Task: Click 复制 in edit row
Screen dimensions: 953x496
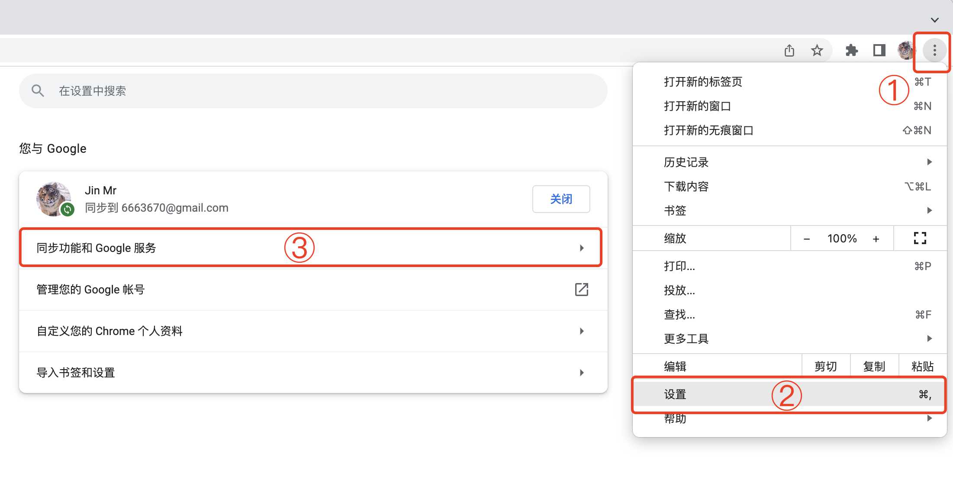Action: 874,367
